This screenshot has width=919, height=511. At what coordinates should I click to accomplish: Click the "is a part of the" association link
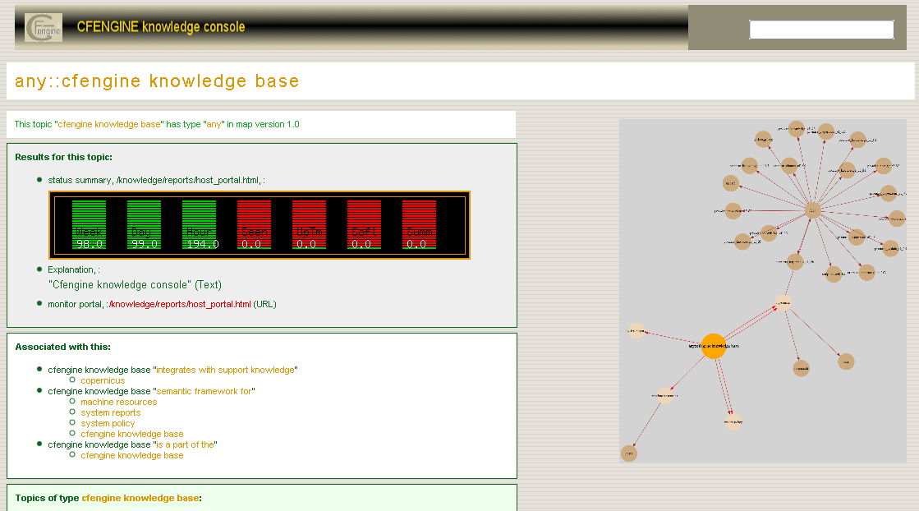[x=185, y=444]
